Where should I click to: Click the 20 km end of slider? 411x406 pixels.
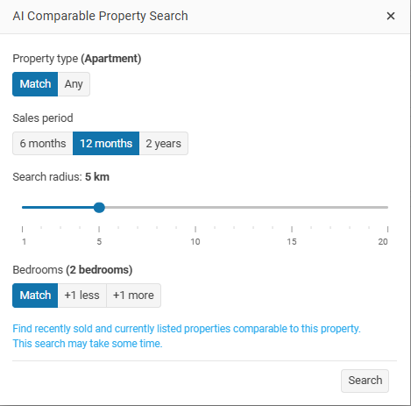point(387,208)
